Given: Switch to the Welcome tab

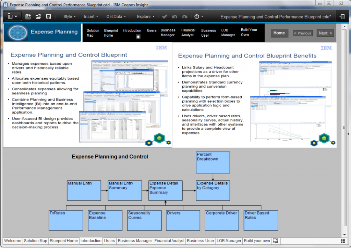Looking at the screenshot, I should (x=13, y=241).
